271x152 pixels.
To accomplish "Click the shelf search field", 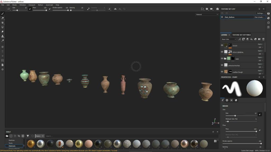I will click(128, 136).
